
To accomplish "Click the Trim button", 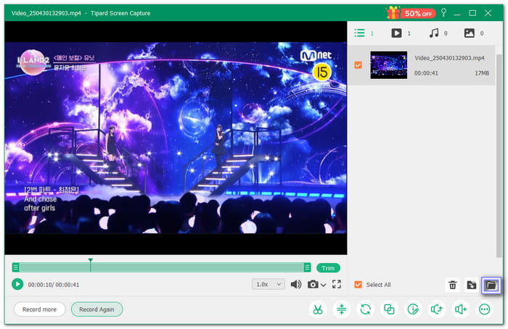I will (x=328, y=268).
